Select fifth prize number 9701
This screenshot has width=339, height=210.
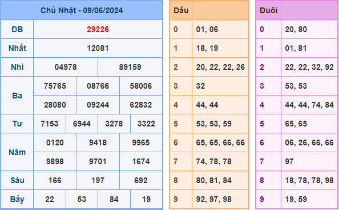click(98, 161)
